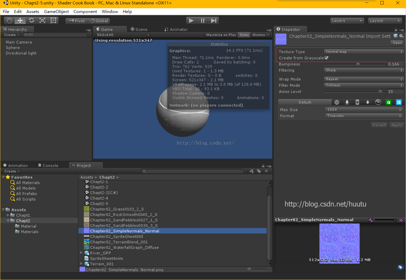Open the File menu

[x=6, y=12]
